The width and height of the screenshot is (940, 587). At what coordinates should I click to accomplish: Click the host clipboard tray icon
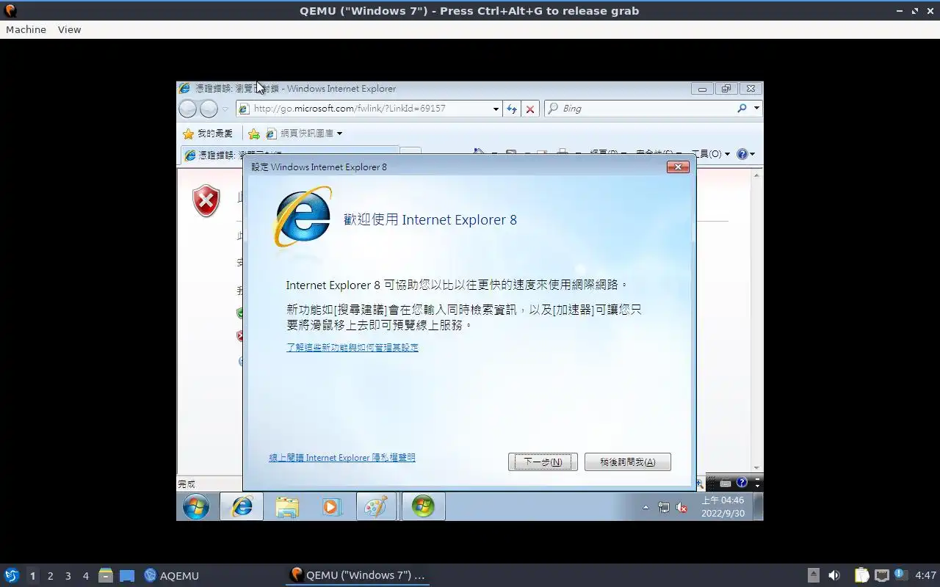[861, 575]
